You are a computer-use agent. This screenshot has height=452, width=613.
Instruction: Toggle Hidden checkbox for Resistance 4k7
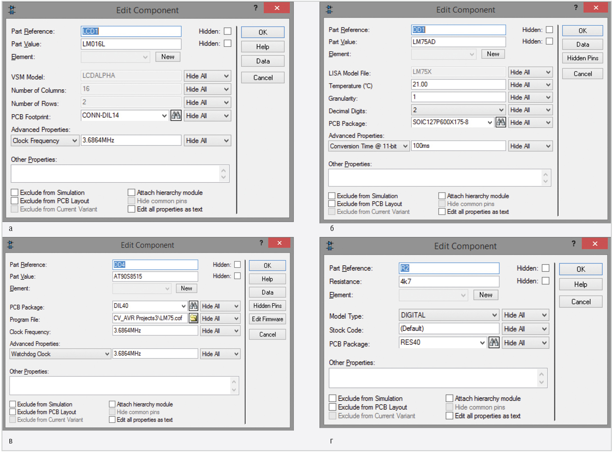click(x=545, y=281)
